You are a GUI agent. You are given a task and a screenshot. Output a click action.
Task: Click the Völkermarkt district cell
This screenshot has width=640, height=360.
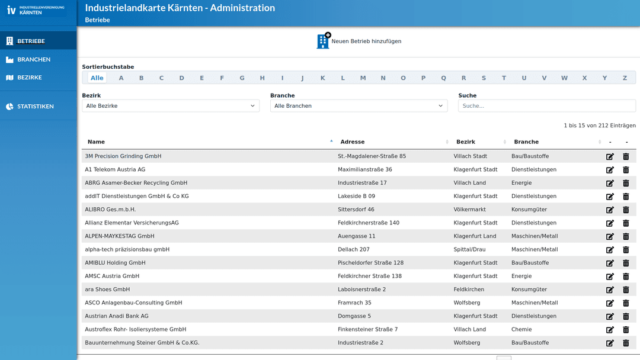click(470, 210)
